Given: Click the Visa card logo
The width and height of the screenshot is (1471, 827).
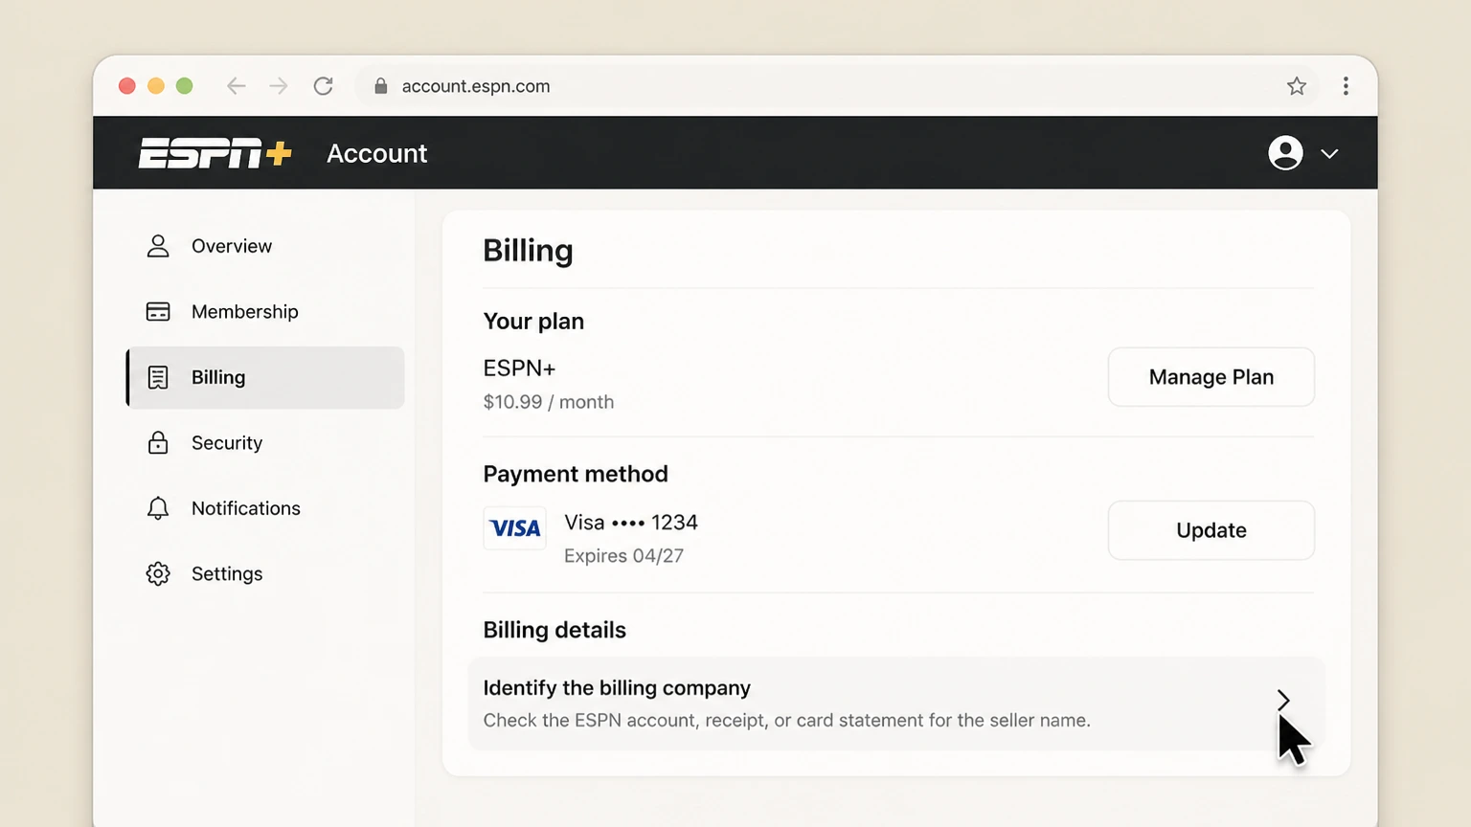Looking at the screenshot, I should point(515,528).
